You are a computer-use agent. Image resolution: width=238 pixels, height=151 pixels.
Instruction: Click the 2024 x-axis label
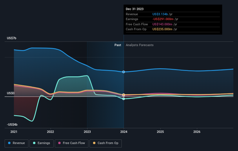click(x=124, y=132)
